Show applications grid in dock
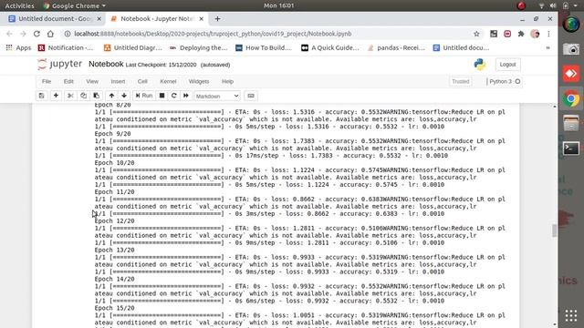The image size is (584, 328). (x=571, y=315)
